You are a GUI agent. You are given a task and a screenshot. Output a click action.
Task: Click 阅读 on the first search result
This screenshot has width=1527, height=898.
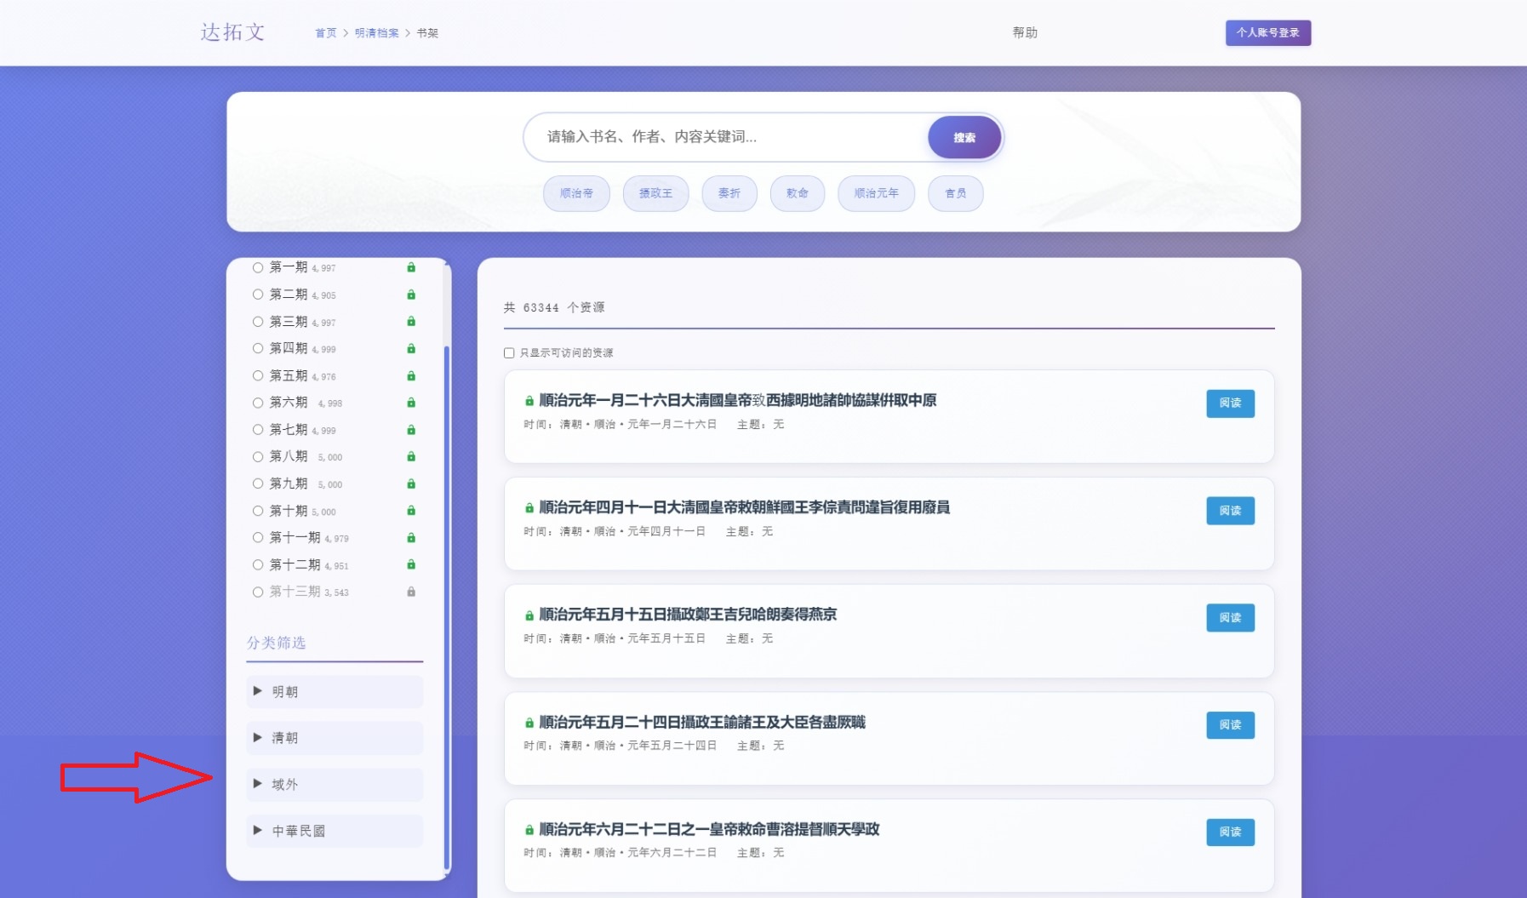(1230, 403)
